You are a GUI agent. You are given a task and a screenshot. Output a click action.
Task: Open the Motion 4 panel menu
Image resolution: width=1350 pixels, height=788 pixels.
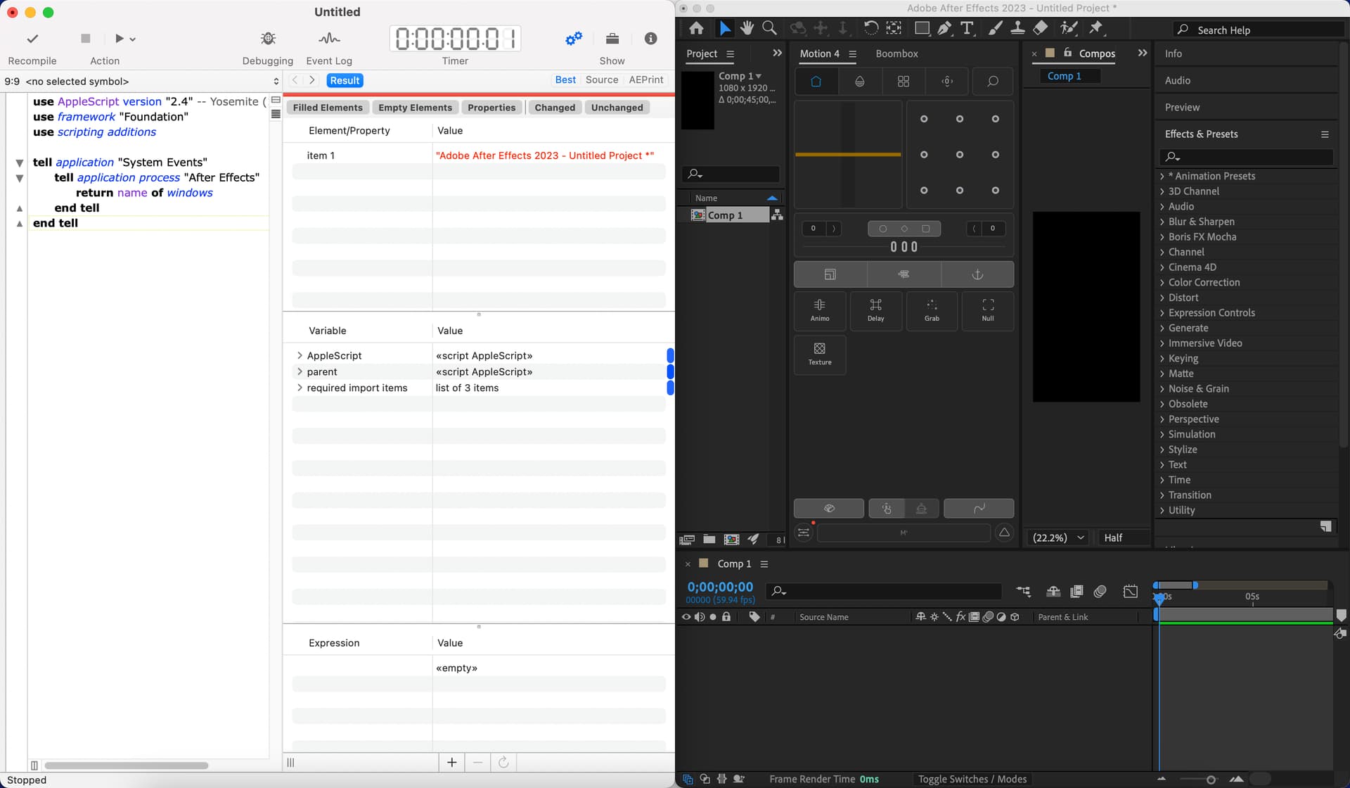pos(852,53)
